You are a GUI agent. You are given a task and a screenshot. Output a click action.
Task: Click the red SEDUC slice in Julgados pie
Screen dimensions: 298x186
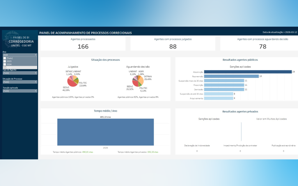pyautogui.click(x=71, y=83)
